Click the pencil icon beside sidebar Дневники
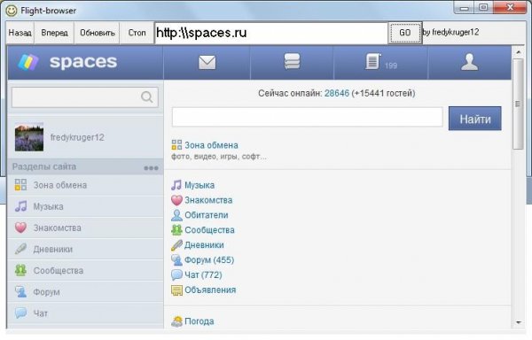The height and width of the screenshot is (340, 532). click(x=20, y=249)
